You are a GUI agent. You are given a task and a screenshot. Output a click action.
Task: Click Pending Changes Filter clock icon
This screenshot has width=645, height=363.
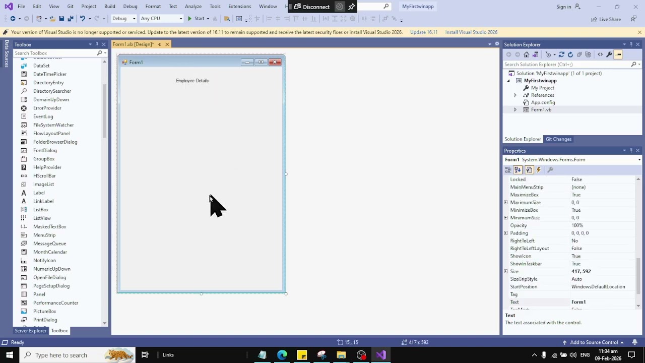tap(548, 54)
